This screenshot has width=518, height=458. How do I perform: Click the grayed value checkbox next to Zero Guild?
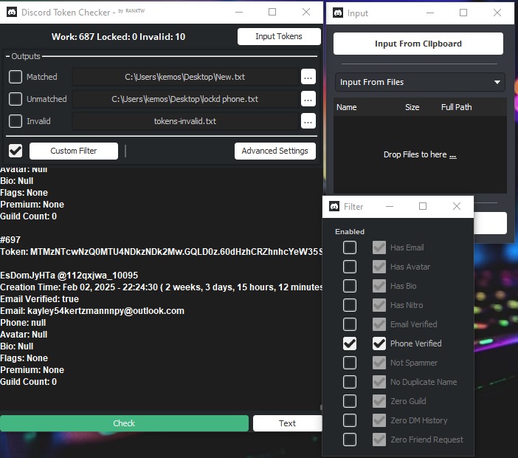tap(379, 401)
